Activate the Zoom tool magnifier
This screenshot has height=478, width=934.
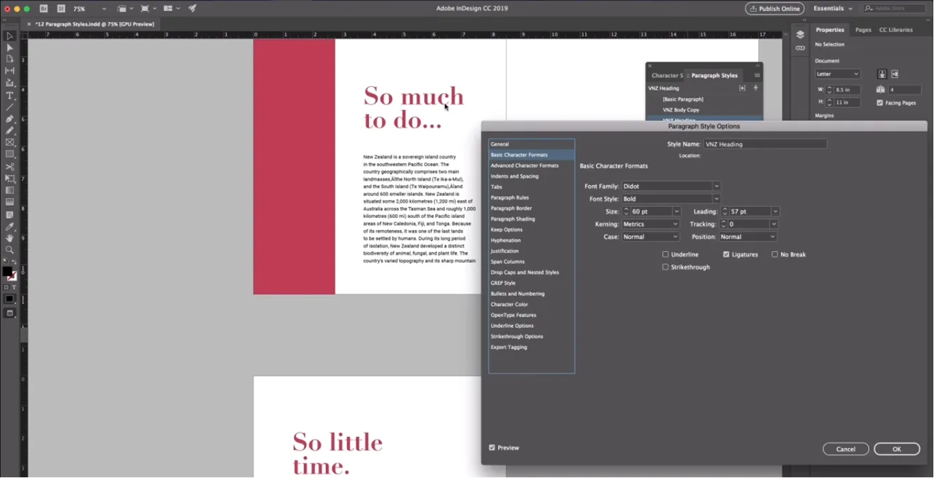point(10,250)
